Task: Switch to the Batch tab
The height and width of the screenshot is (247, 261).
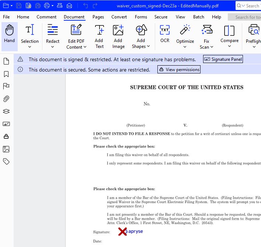Action: pyautogui.click(x=199, y=17)
